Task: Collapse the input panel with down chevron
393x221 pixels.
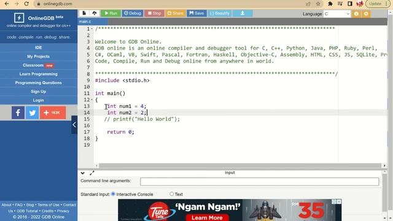Action: 82,173
